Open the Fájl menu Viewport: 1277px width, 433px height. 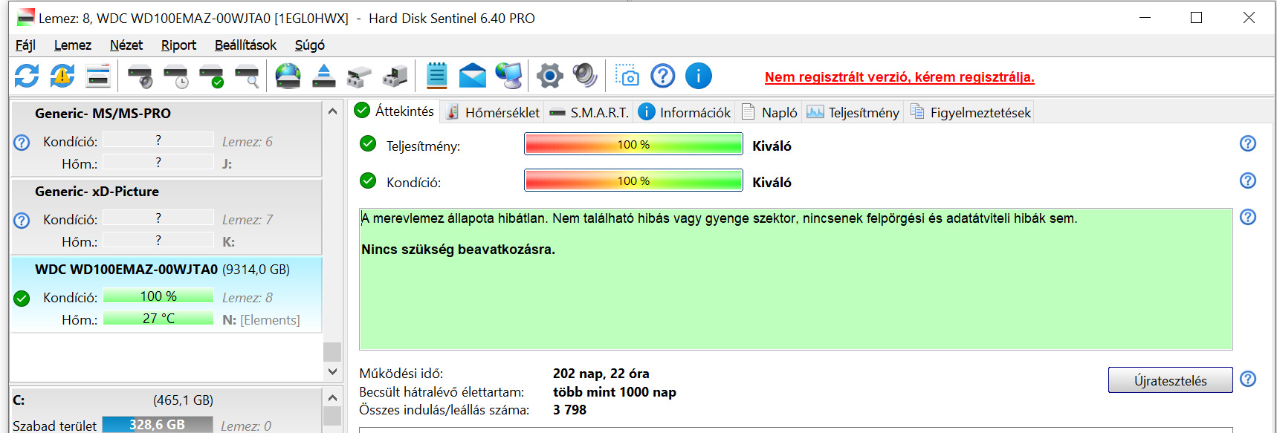(25, 45)
